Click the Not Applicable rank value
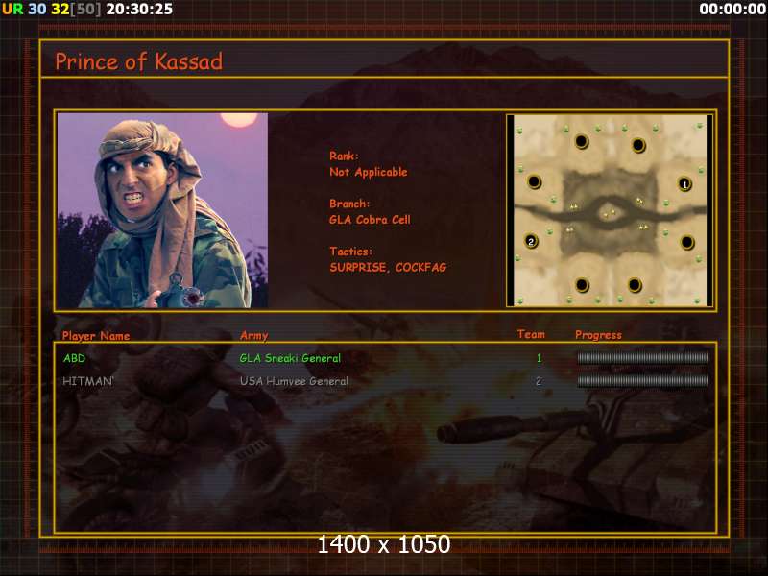 (x=369, y=172)
